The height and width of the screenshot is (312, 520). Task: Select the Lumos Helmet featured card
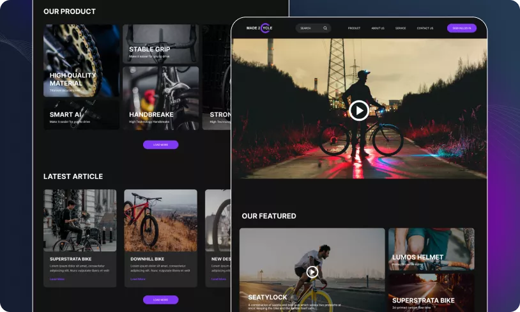[x=431, y=249]
